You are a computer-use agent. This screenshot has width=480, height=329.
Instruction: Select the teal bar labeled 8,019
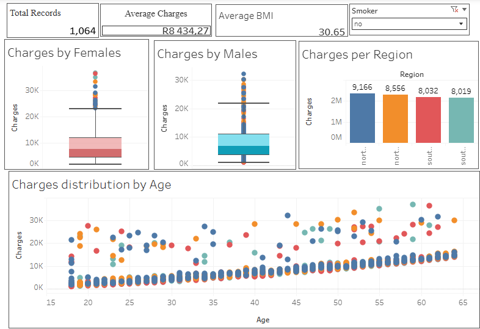[461, 120]
